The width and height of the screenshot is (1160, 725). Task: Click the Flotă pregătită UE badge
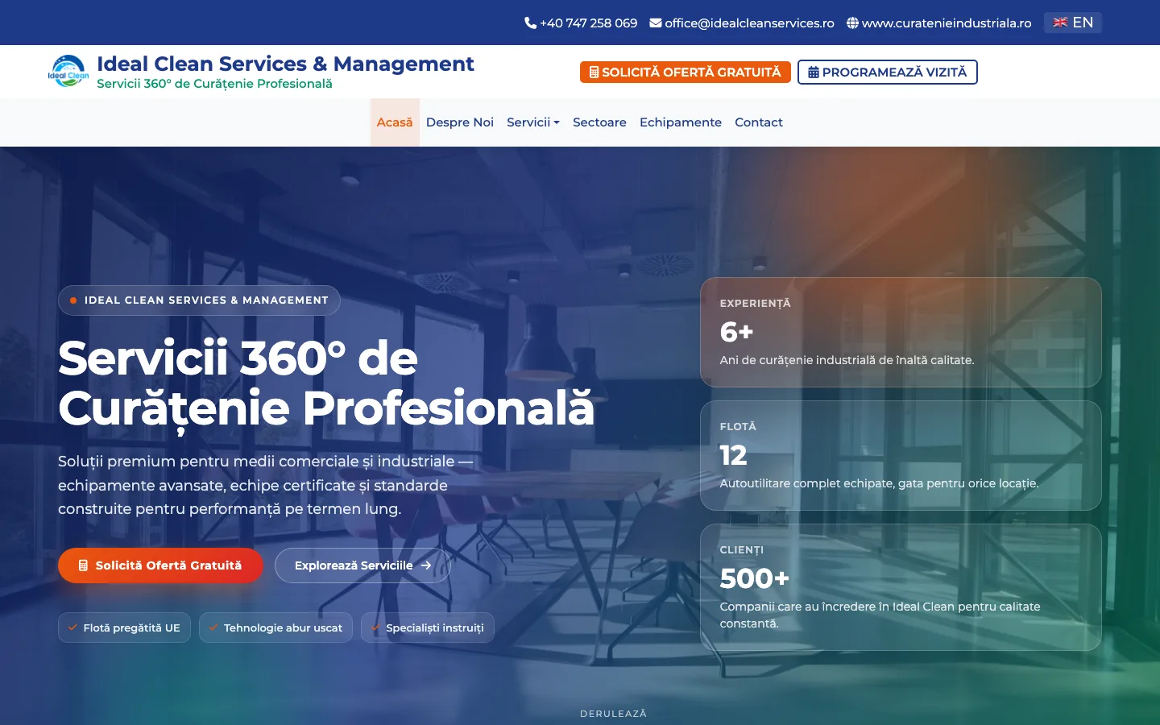click(x=124, y=628)
